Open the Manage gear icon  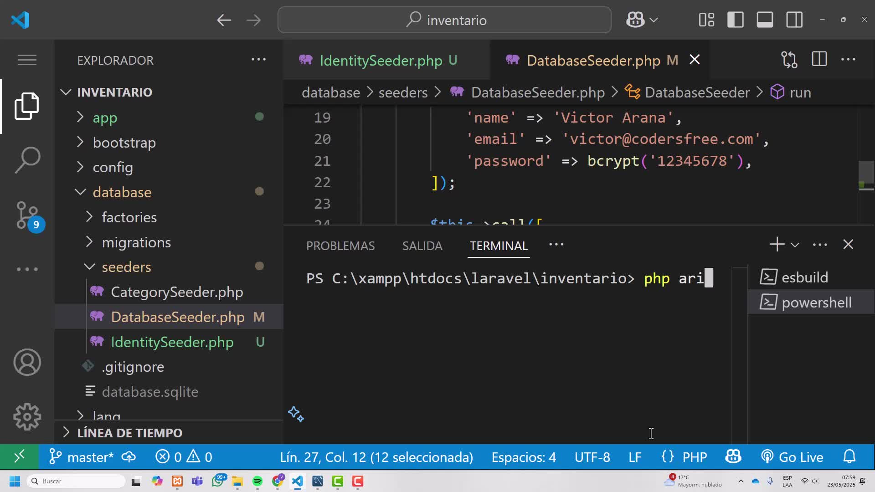(27, 416)
